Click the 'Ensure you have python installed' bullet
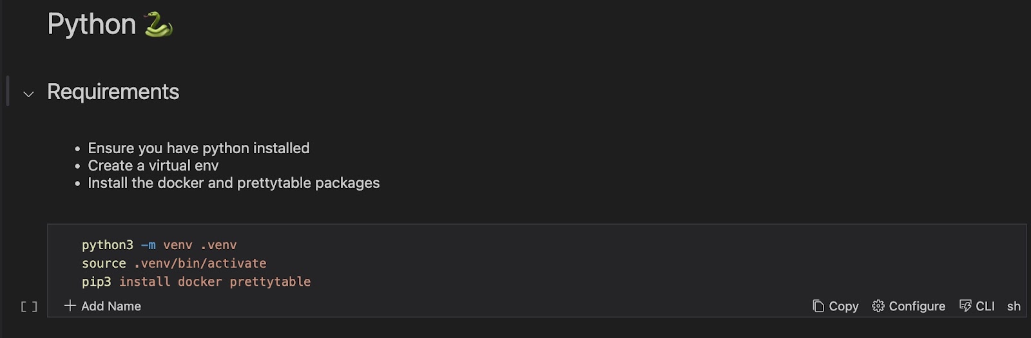1031x338 pixels. point(198,148)
